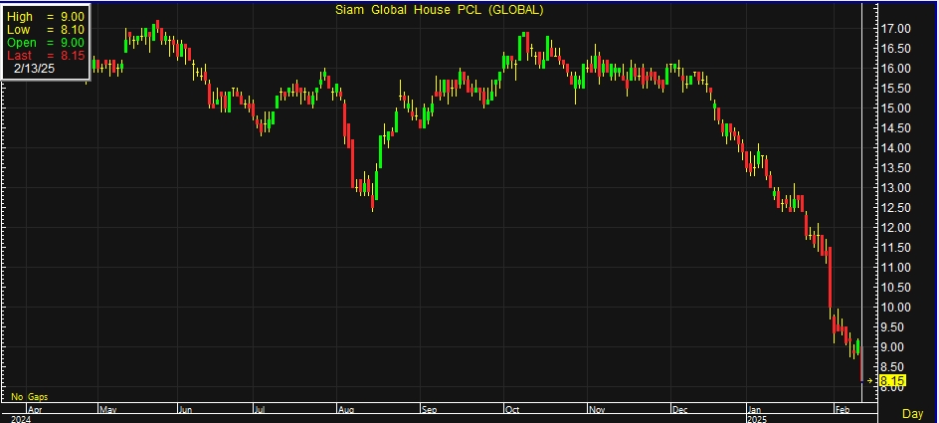
Task: Click the 10.00 price axis label
Action: point(897,308)
